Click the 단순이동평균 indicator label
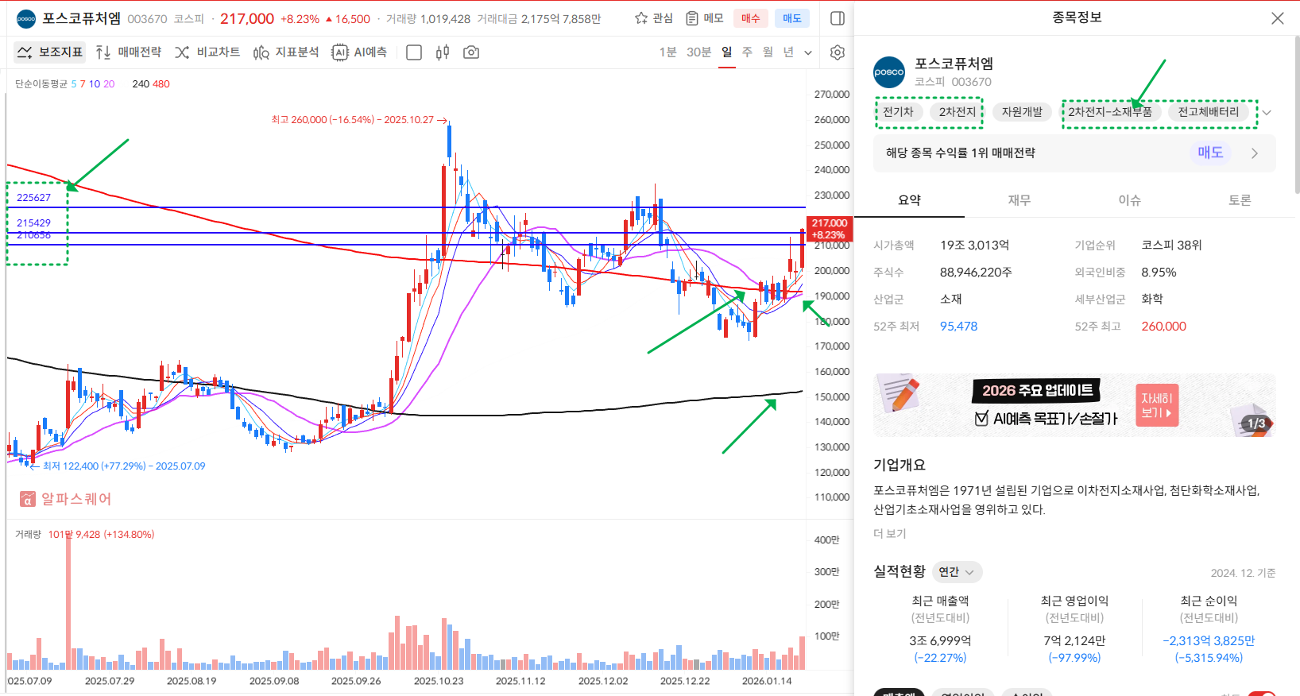Image resolution: width=1300 pixels, height=696 pixels. click(x=41, y=84)
